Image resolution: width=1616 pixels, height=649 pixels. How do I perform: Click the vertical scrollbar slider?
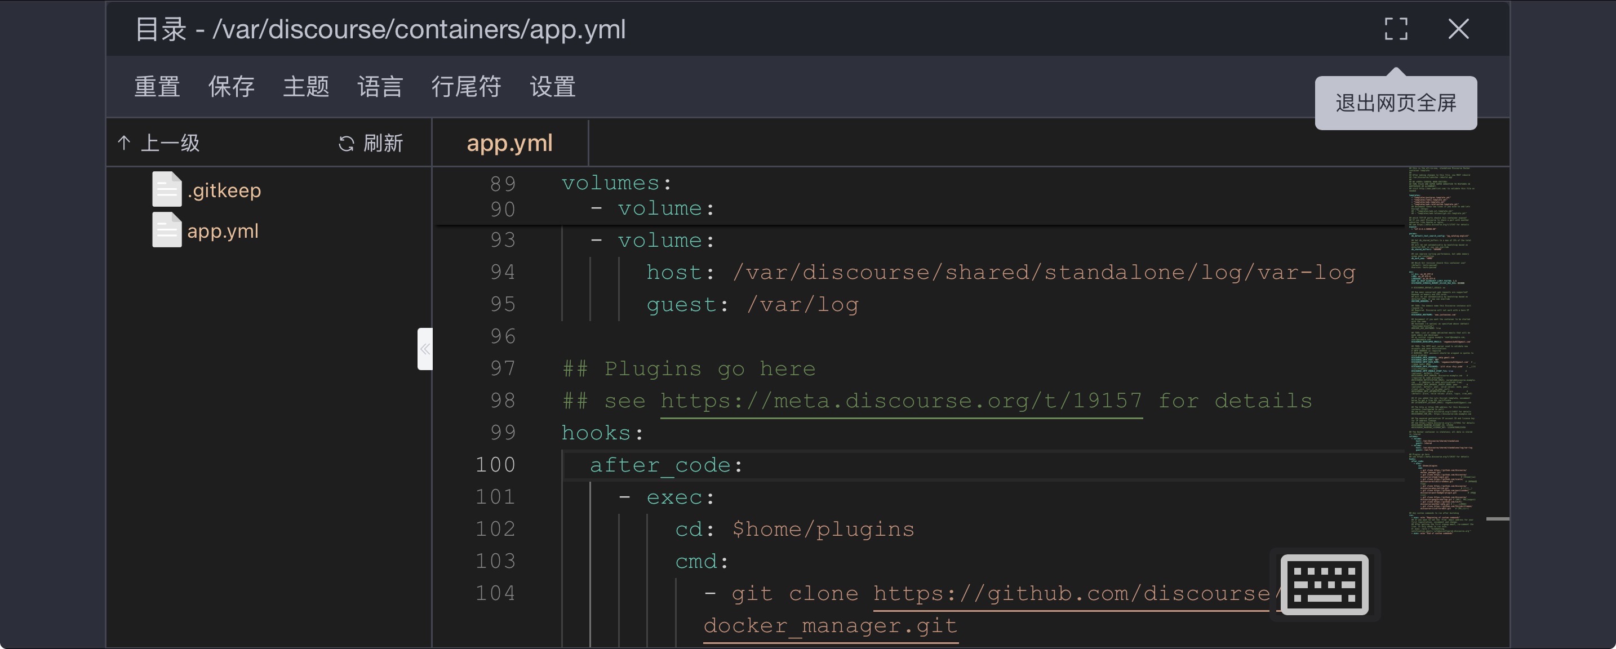[1498, 518]
